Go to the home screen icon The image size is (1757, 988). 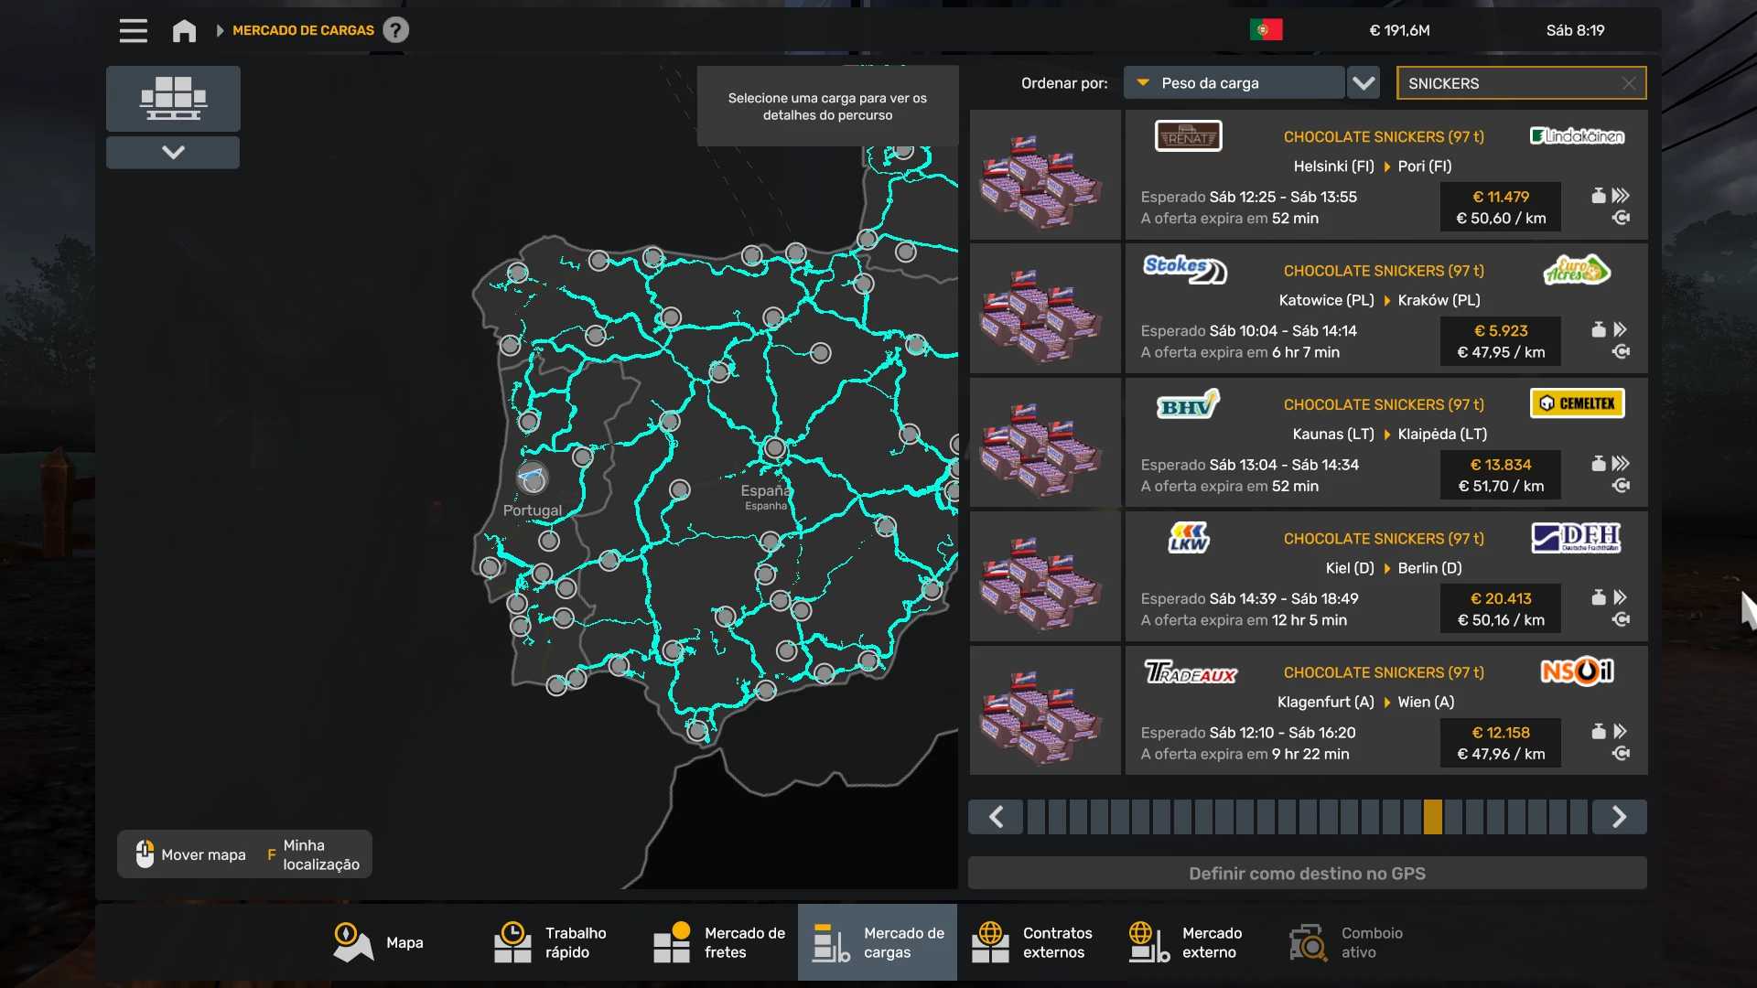point(184,30)
